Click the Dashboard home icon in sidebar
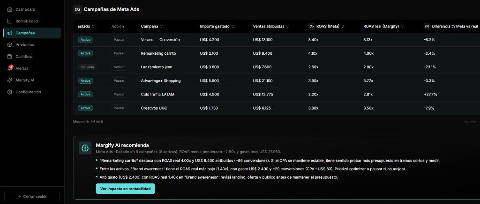Image resolution: width=480 pixels, height=204 pixels. (10, 9)
